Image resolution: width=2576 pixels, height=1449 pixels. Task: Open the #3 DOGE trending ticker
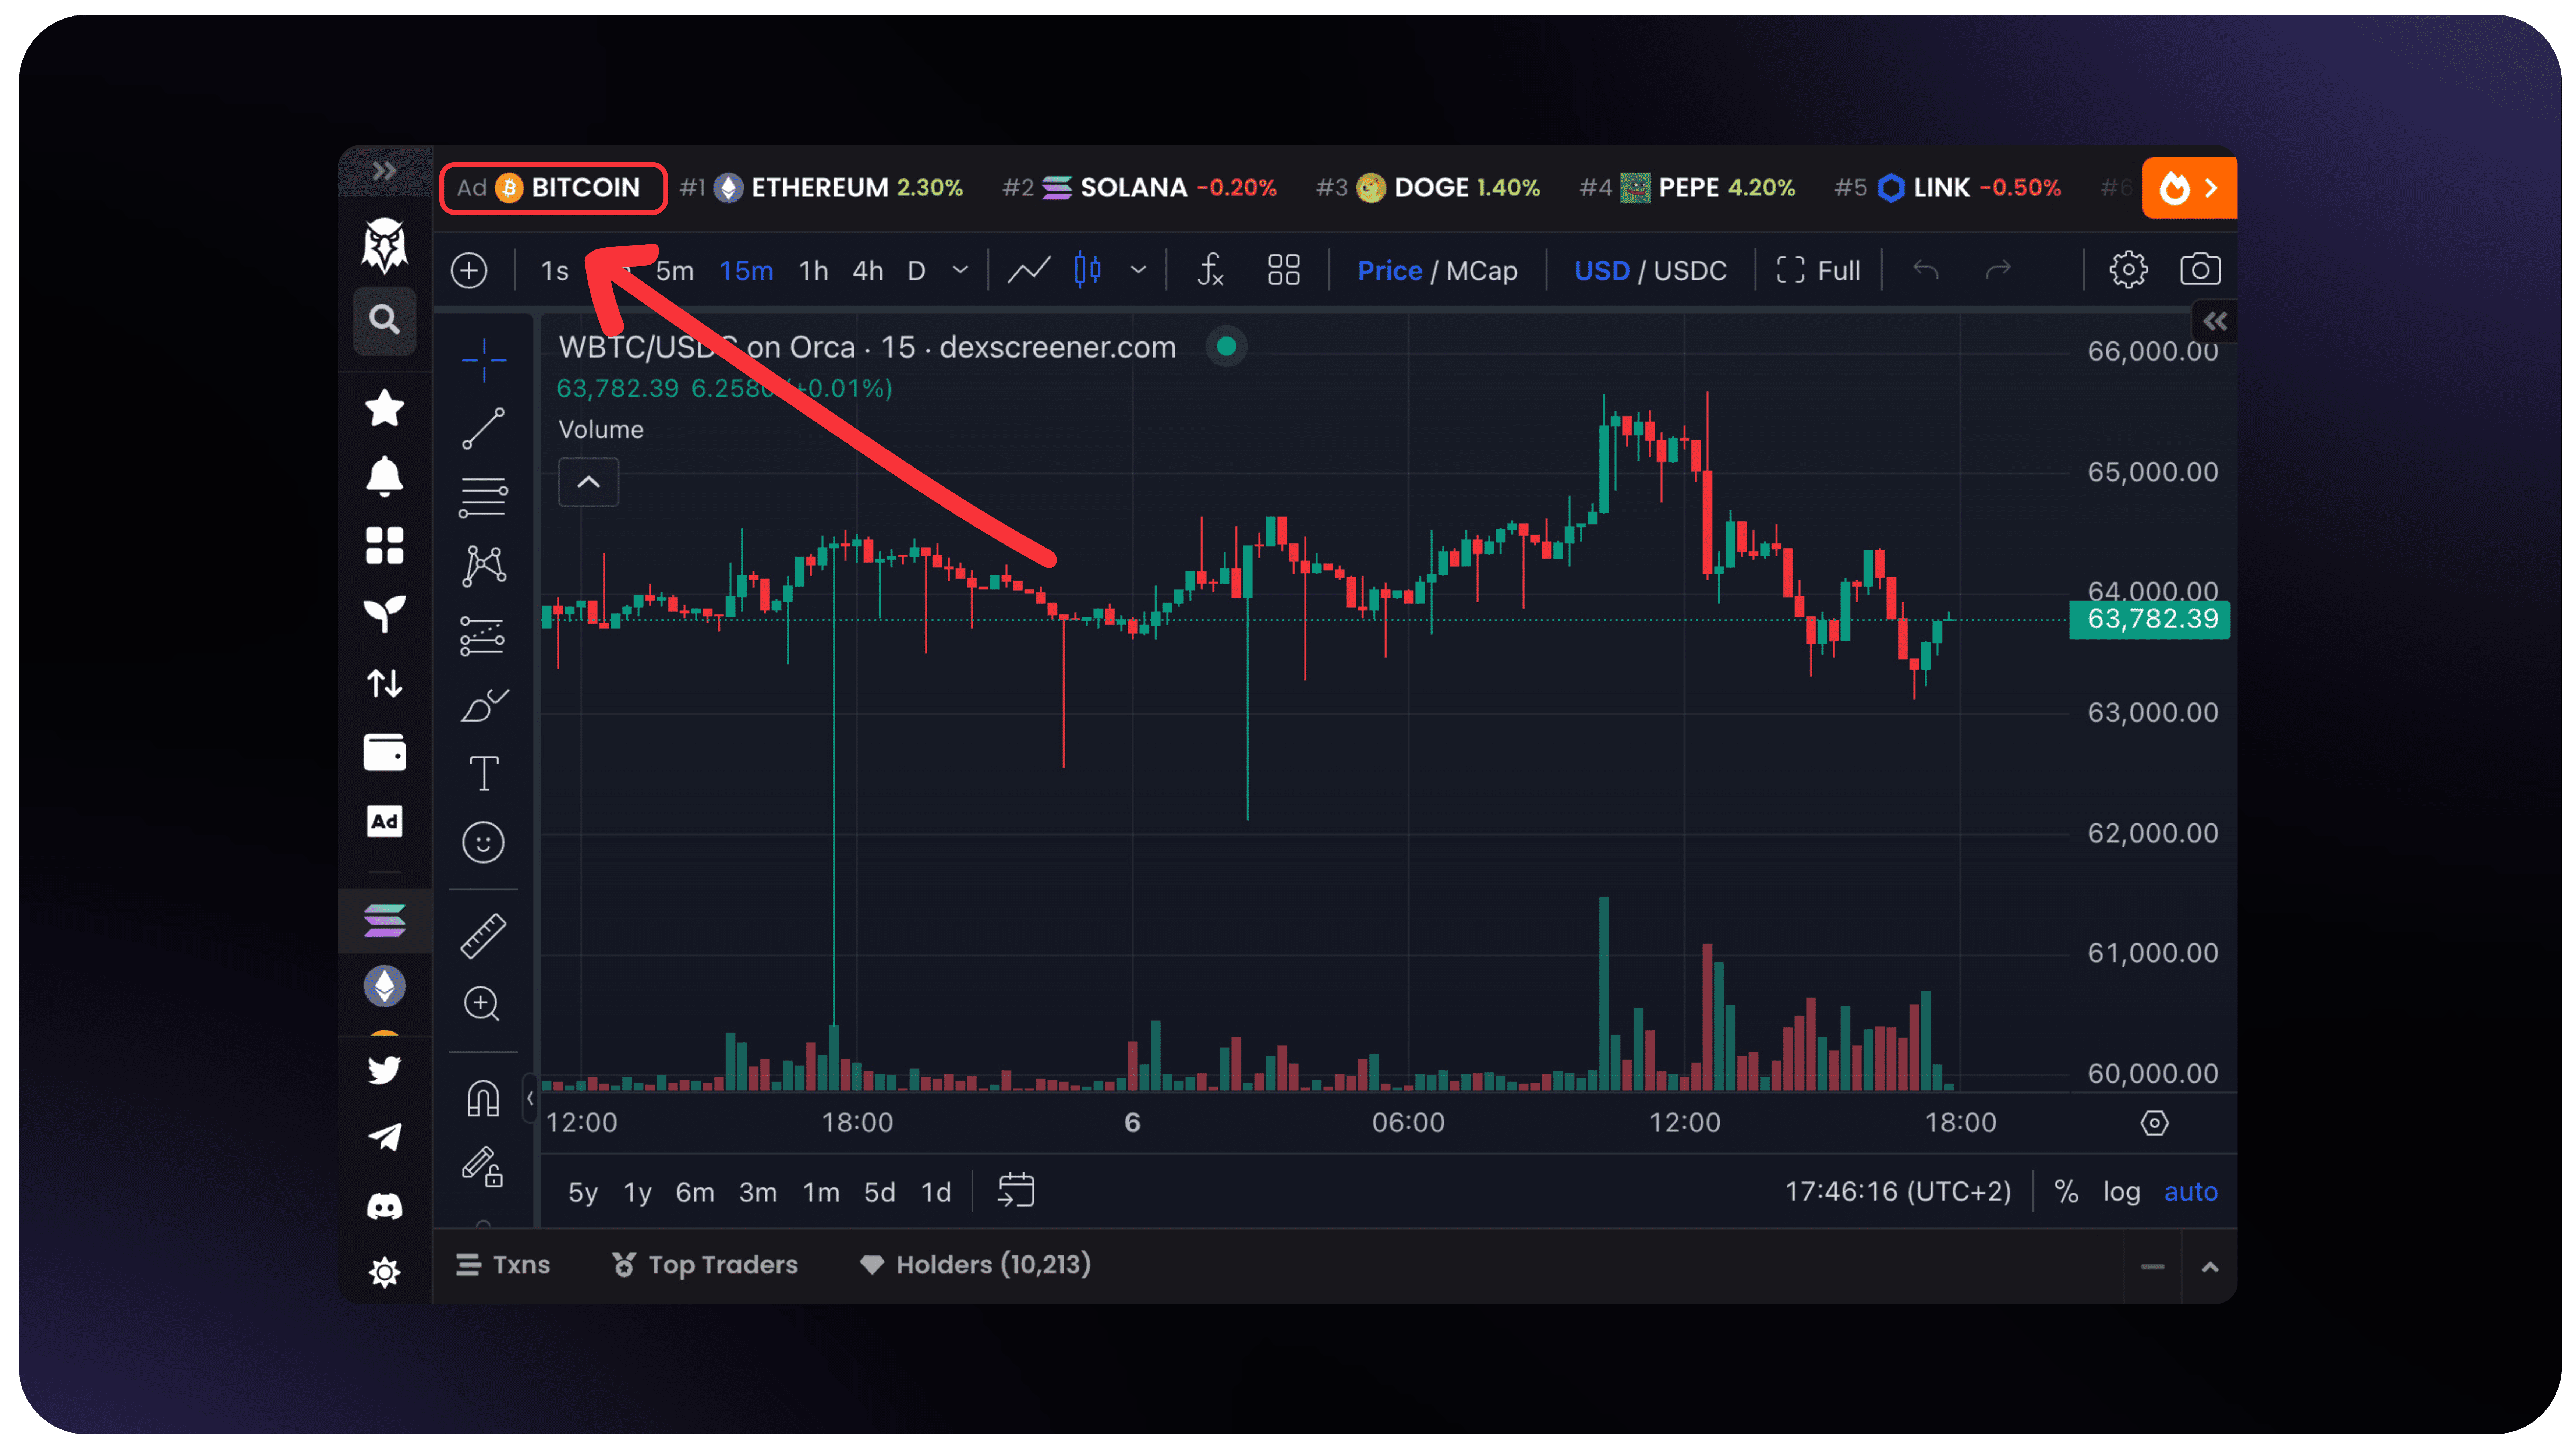[x=1428, y=188]
